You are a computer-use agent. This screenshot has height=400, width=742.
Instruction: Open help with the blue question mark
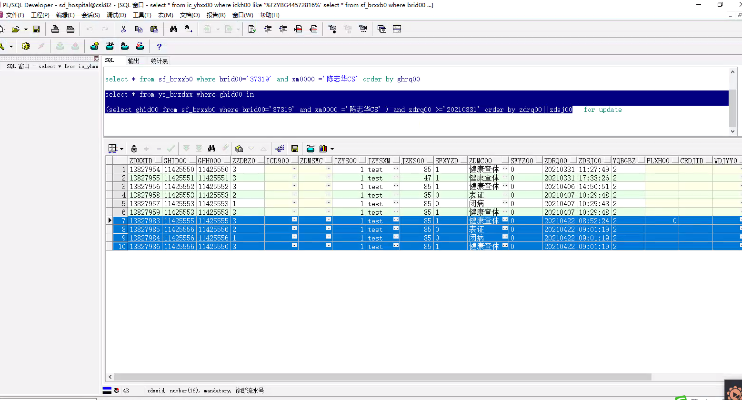pos(159,47)
